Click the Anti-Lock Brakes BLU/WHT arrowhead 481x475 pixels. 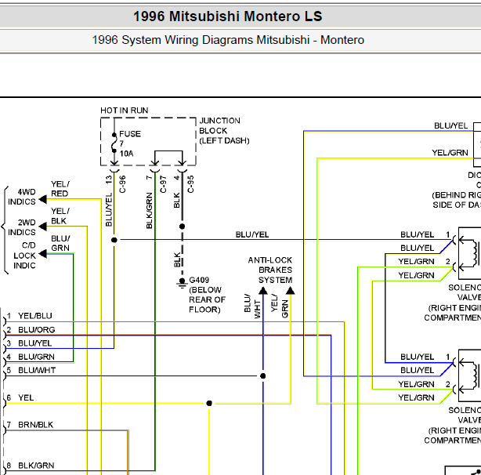coord(263,291)
